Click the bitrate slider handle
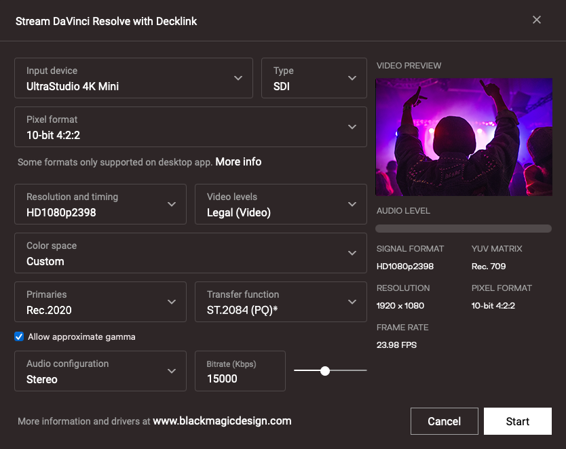Image resolution: width=566 pixels, height=449 pixels. pyautogui.click(x=325, y=370)
